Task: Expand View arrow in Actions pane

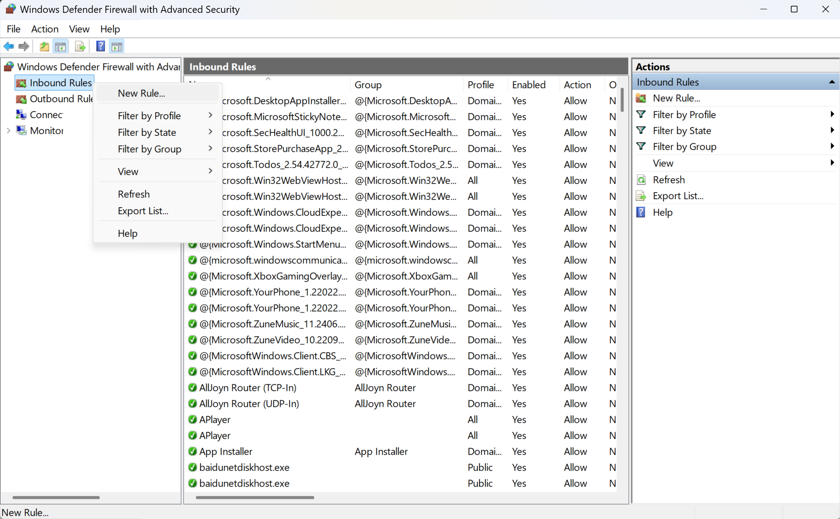Action: tap(832, 163)
